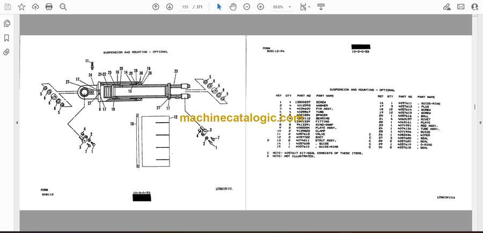The height and width of the screenshot is (233, 483).
Task: Click the 'ROD ASSY.' part name
Action: (428, 126)
